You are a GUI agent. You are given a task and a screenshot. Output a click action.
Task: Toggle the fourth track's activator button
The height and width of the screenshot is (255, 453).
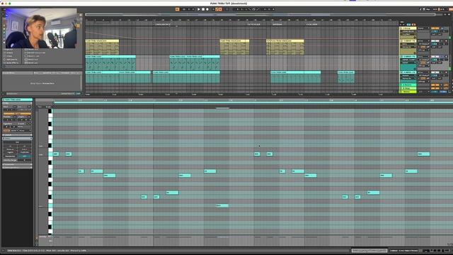coord(435,72)
